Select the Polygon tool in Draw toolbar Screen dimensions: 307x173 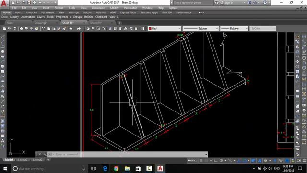click(x=2, y=51)
